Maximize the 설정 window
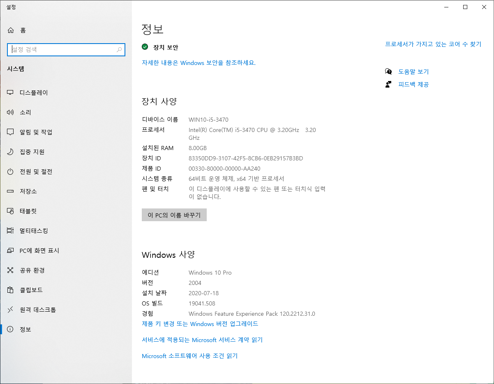The height and width of the screenshot is (384, 494). point(465,7)
